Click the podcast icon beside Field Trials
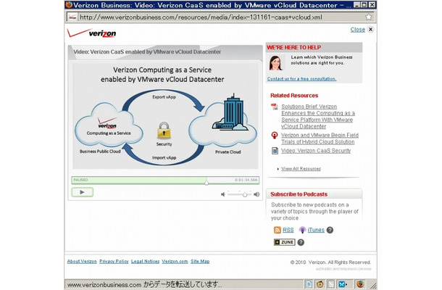 275,136
